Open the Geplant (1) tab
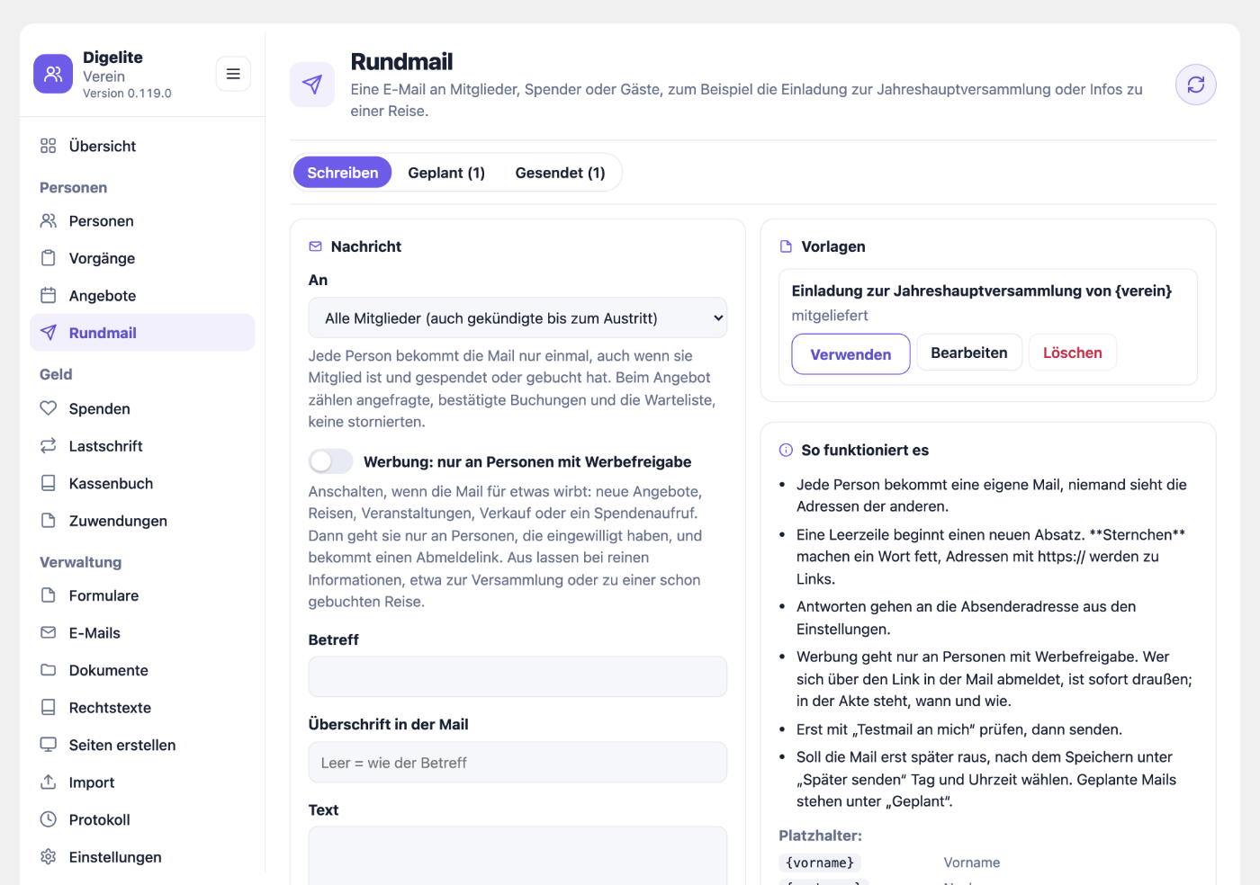Viewport: 1260px width, 885px height. pos(446,173)
